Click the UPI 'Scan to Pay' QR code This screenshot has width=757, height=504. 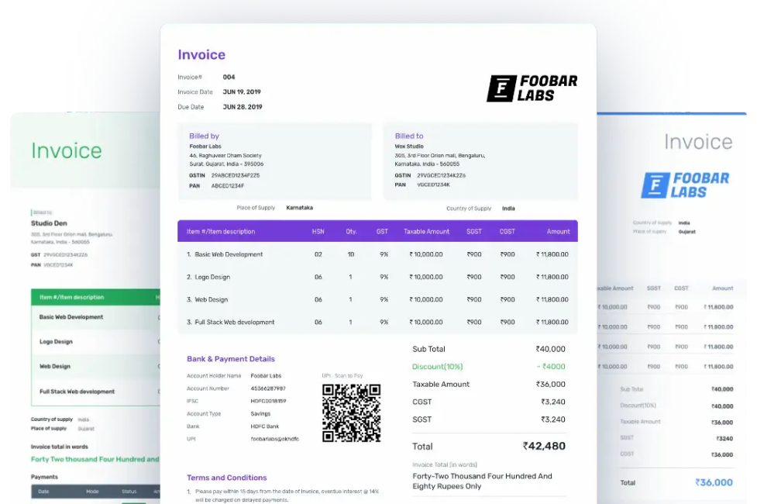351,412
